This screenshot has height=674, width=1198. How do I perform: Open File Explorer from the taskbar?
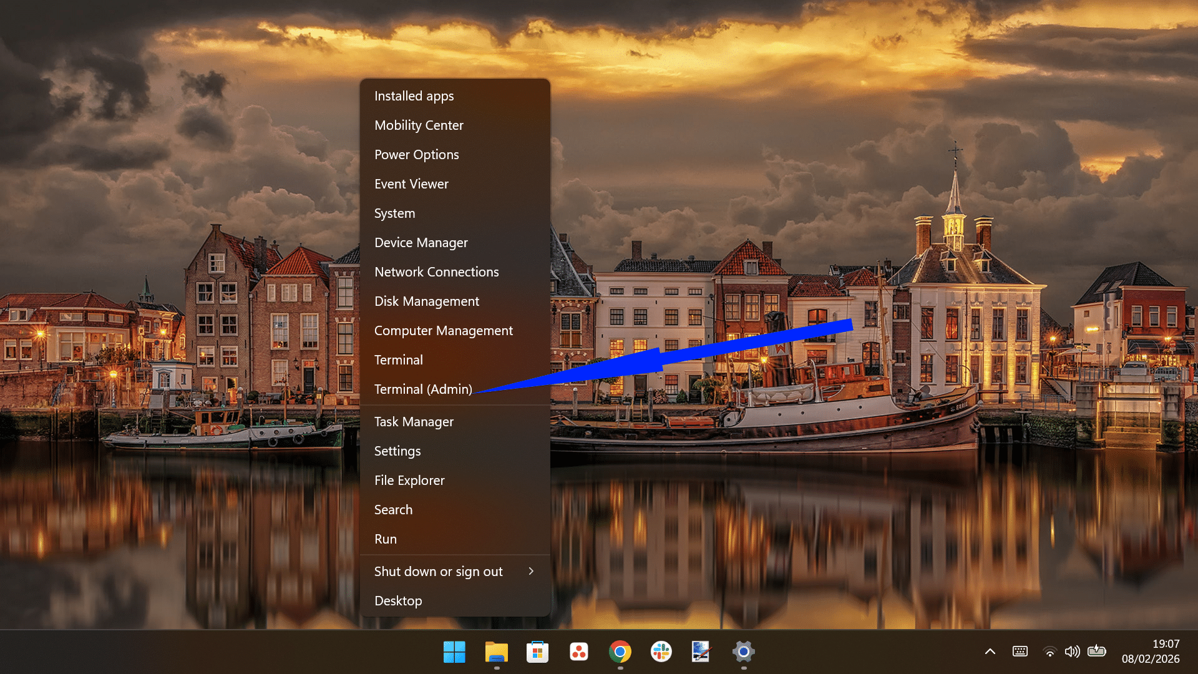(496, 651)
